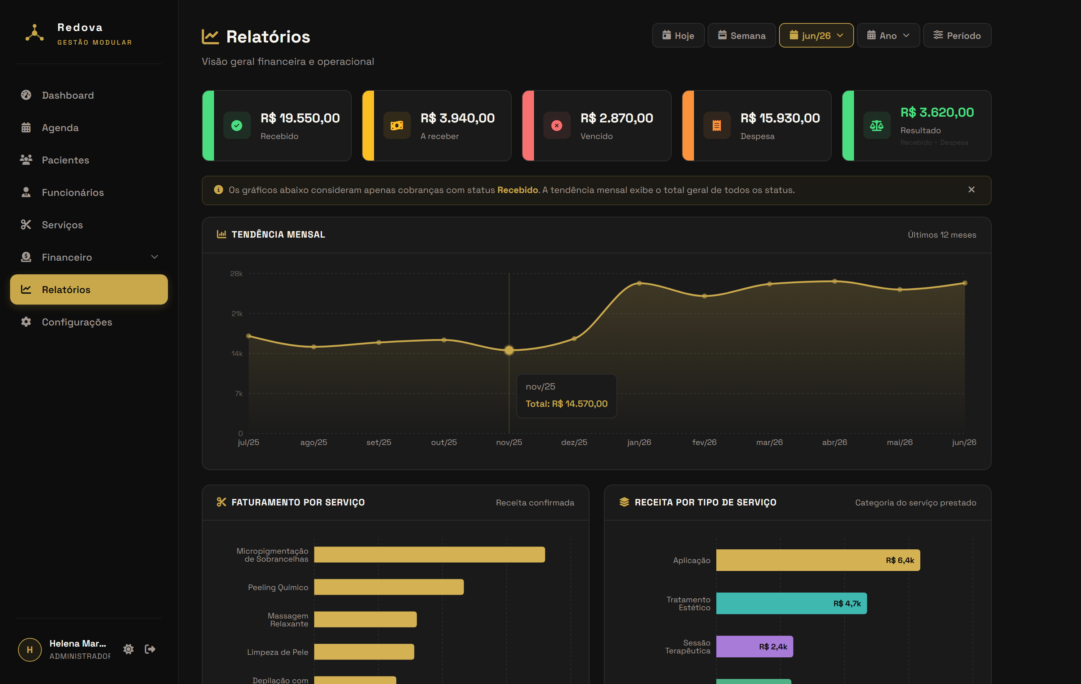Select the nov/25 point on trend chart
The width and height of the screenshot is (1081, 684).
[509, 350]
